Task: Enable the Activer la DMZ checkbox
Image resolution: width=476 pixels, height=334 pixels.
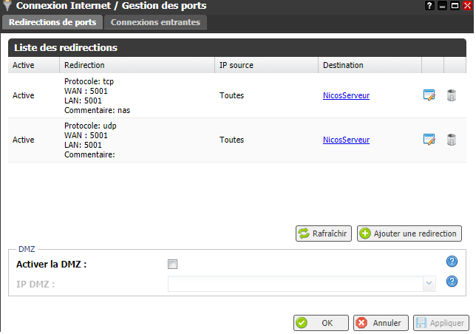Action: pos(173,264)
